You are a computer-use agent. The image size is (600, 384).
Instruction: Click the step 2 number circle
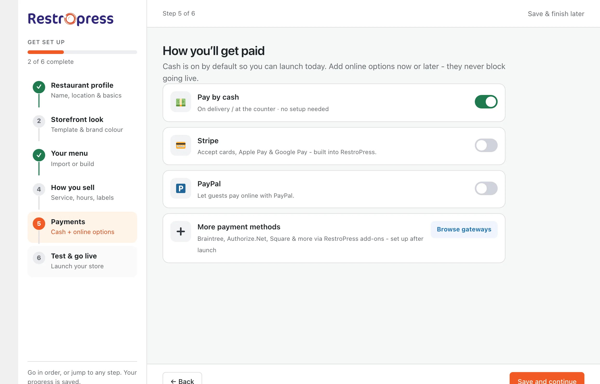[x=39, y=121]
